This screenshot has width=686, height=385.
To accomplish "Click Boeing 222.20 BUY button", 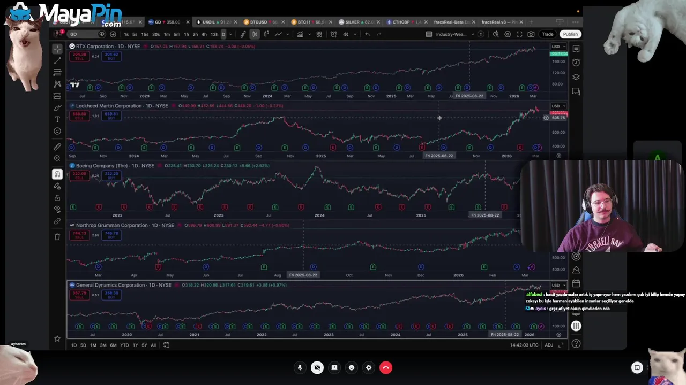I will click(111, 175).
